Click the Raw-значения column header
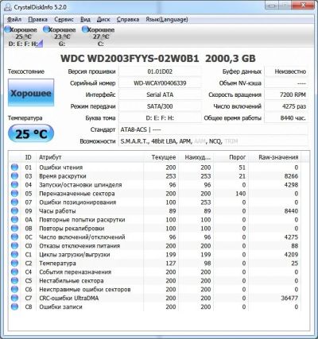 (275, 157)
